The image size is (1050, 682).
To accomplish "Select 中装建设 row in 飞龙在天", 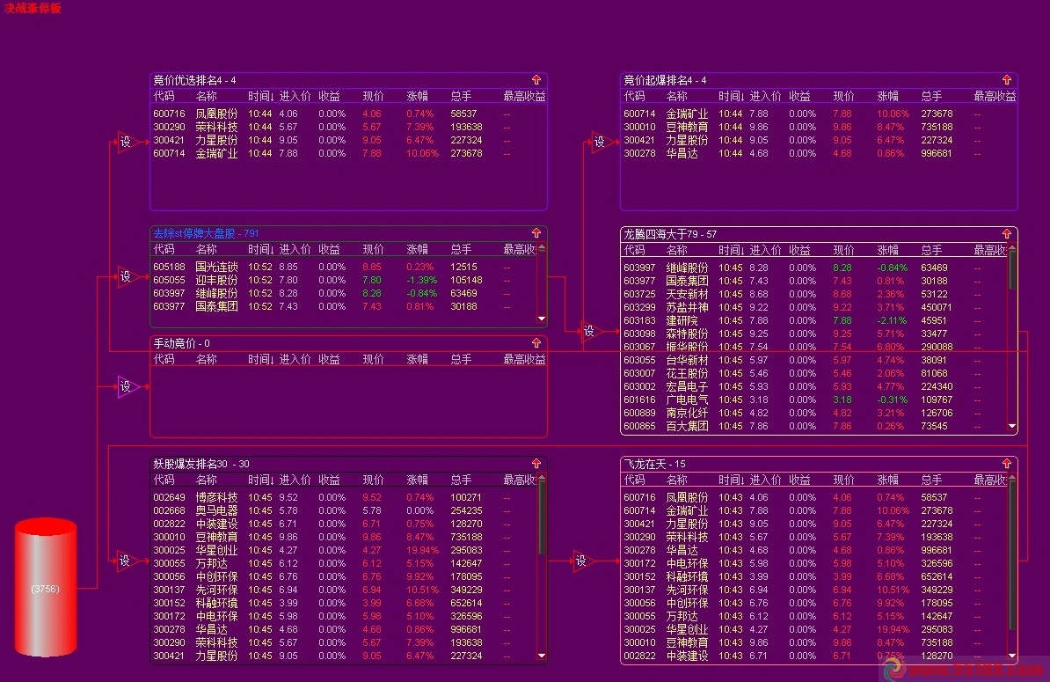I will pyautogui.click(x=814, y=656).
